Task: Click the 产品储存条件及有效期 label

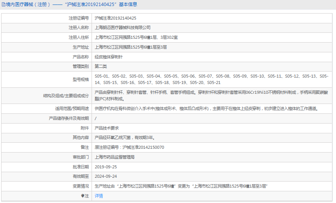Action: pyautogui.click(x=69, y=118)
